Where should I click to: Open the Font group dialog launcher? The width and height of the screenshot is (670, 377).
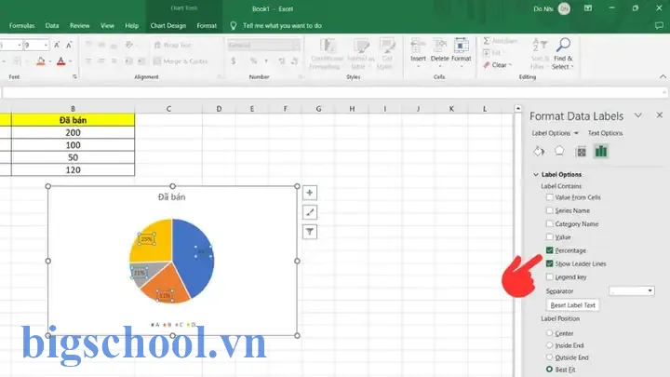pyautogui.click(x=74, y=76)
